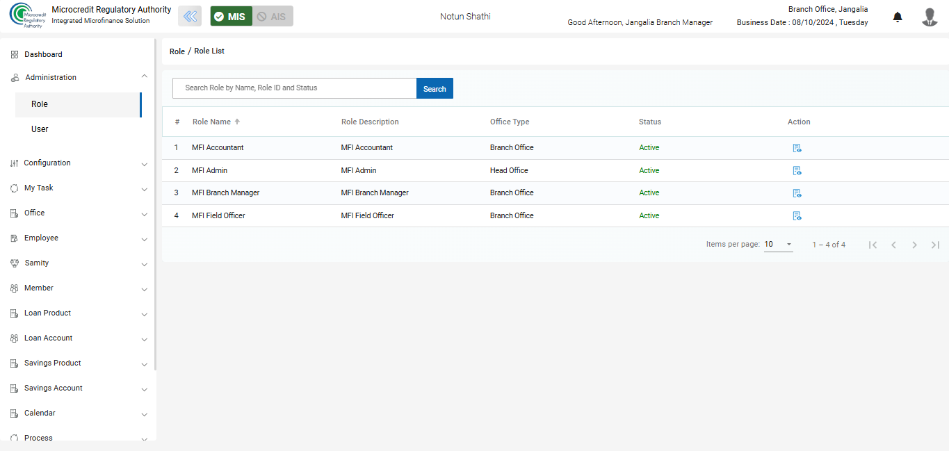View details of MFI Admin role
The width and height of the screenshot is (949, 451).
[797, 171]
